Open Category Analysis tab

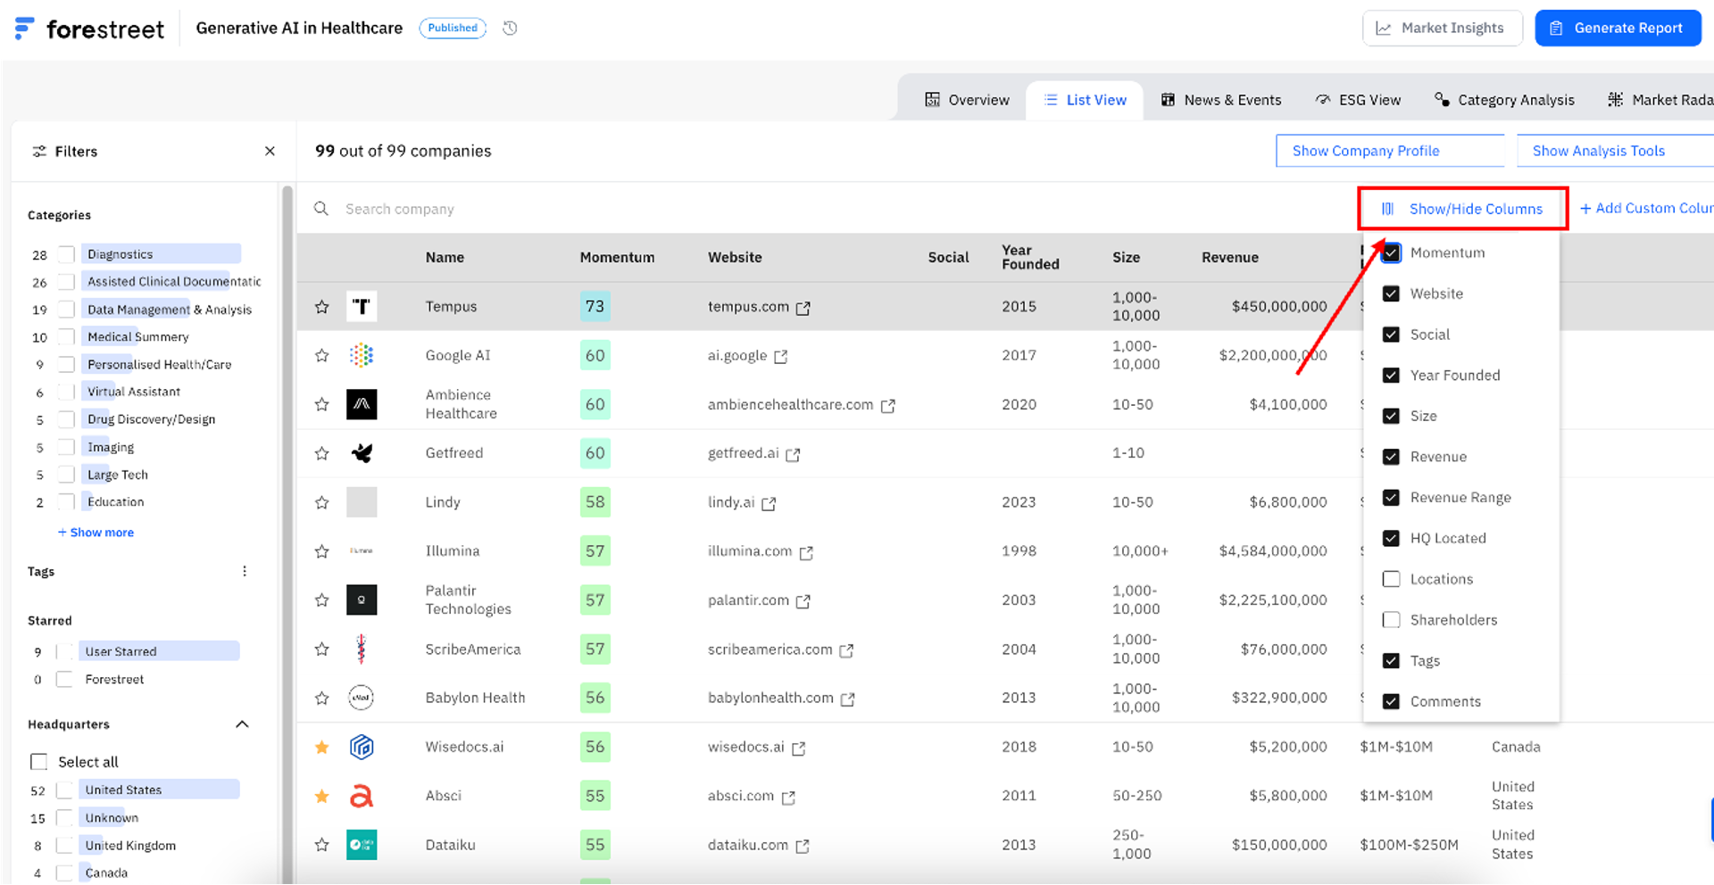(1504, 100)
